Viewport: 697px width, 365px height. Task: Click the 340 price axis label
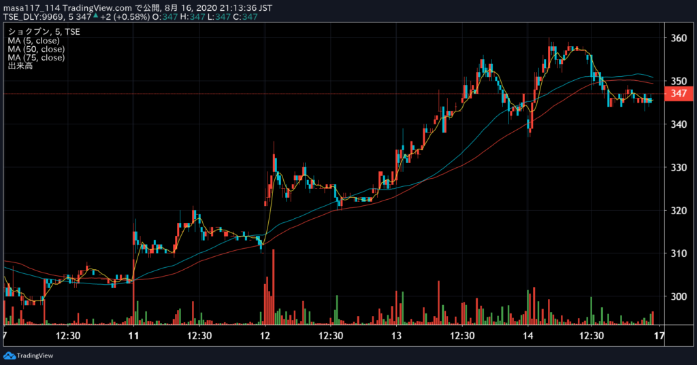(679, 124)
